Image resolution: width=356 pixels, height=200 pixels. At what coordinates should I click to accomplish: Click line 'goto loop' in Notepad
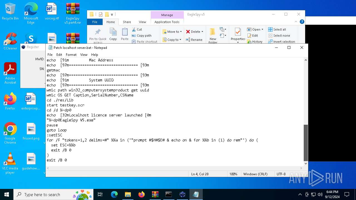pos(57,130)
